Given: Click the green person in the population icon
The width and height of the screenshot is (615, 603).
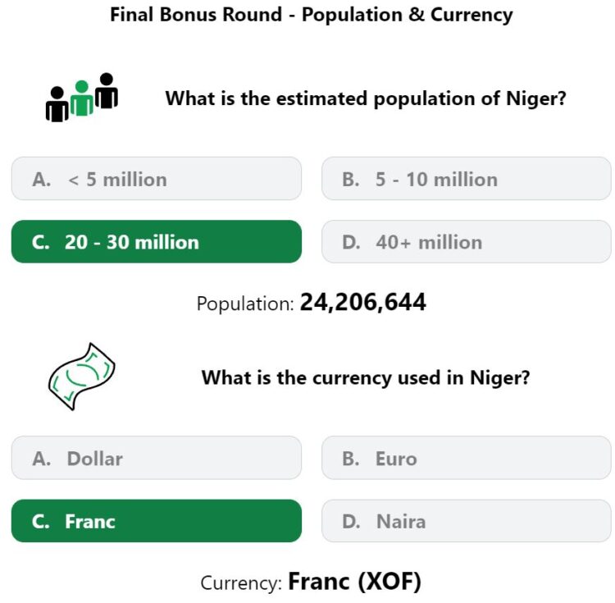Looking at the screenshot, I should pyautogui.click(x=81, y=98).
